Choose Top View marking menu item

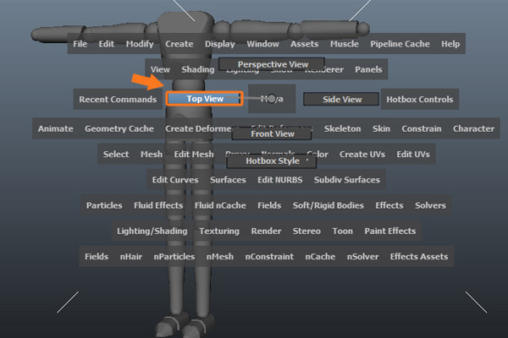click(x=205, y=99)
